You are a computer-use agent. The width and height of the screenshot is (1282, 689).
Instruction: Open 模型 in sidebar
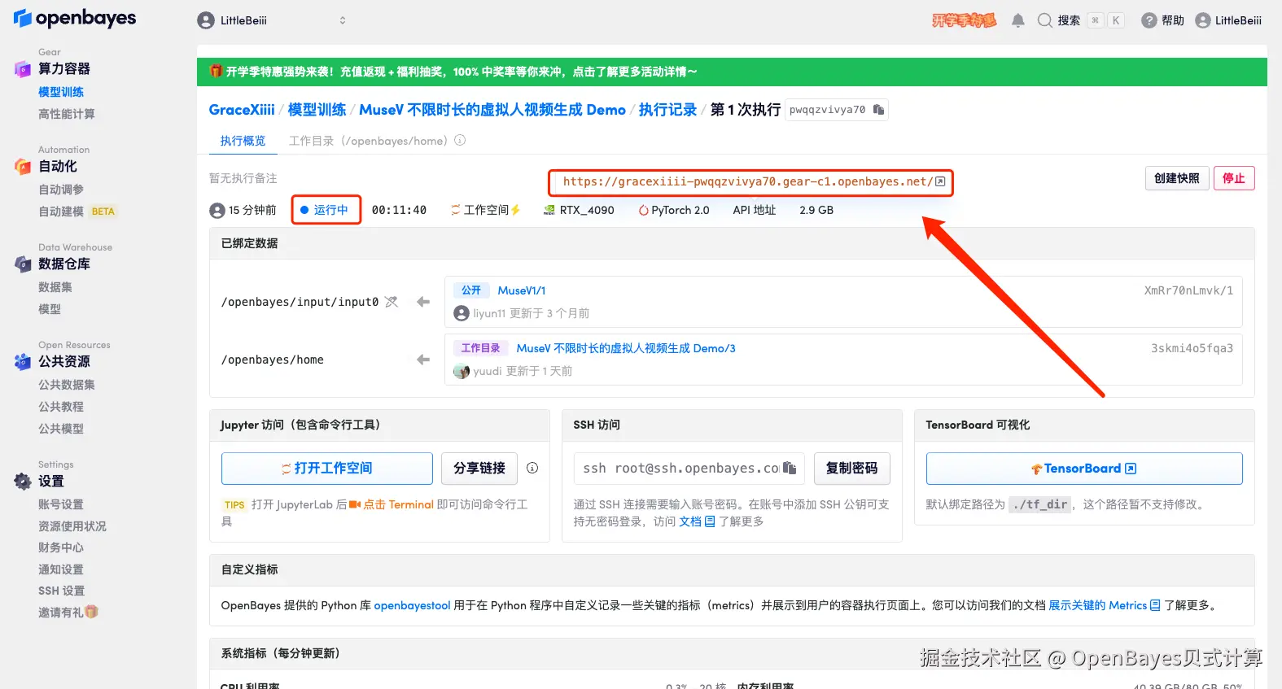click(50, 309)
